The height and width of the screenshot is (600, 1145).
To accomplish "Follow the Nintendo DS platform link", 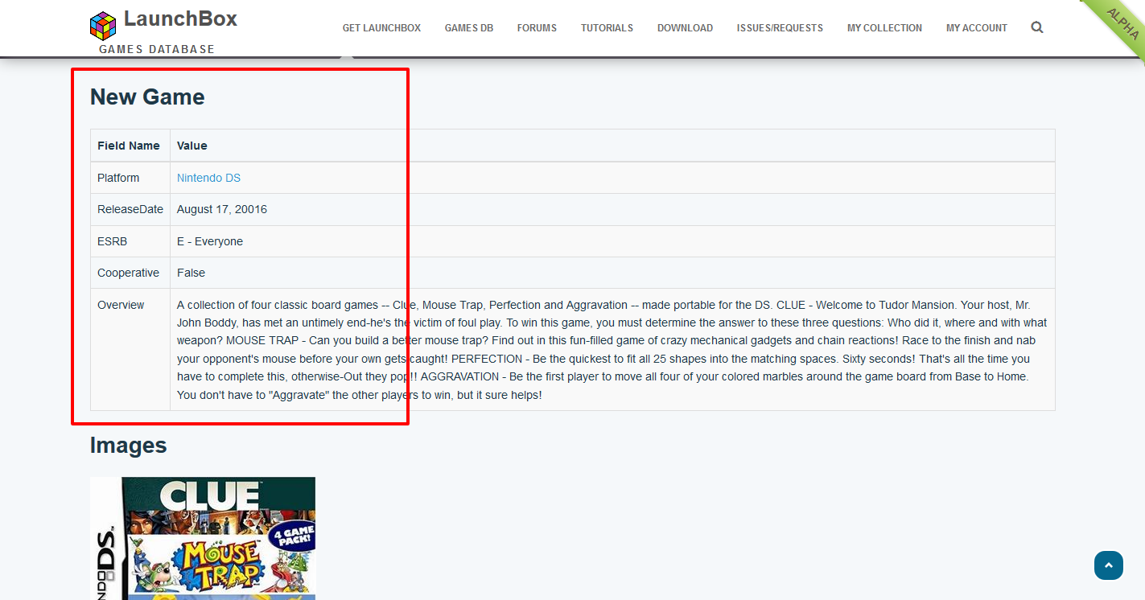I will [x=208, y=178].
